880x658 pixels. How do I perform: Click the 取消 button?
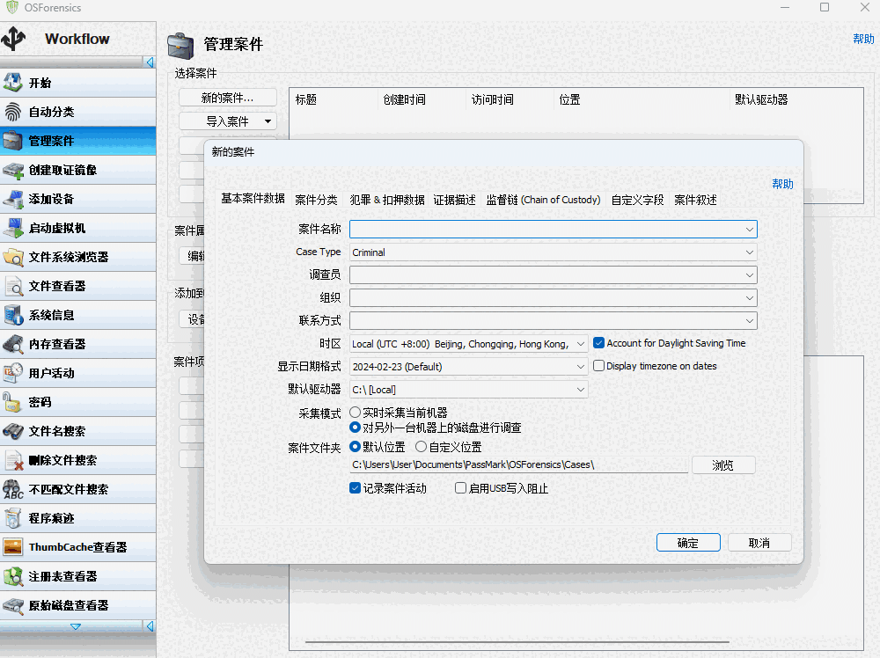(x=759, y=543)
